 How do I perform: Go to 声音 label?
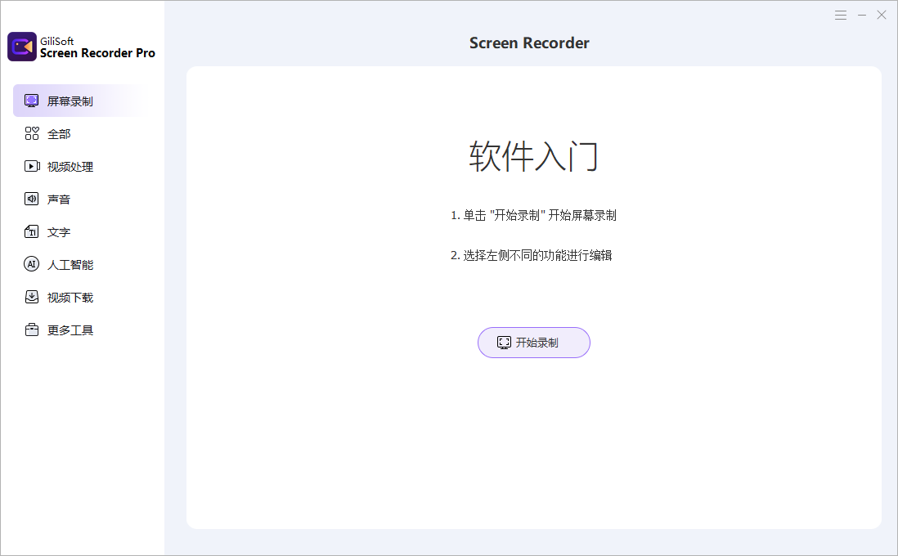click(59, 200)
